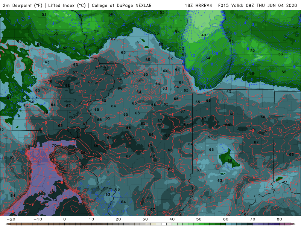Viewport: 301px width, 226px height.
Task: Click the '2m Dewpoint (°F)' title text
Action: tap(23, 6)
